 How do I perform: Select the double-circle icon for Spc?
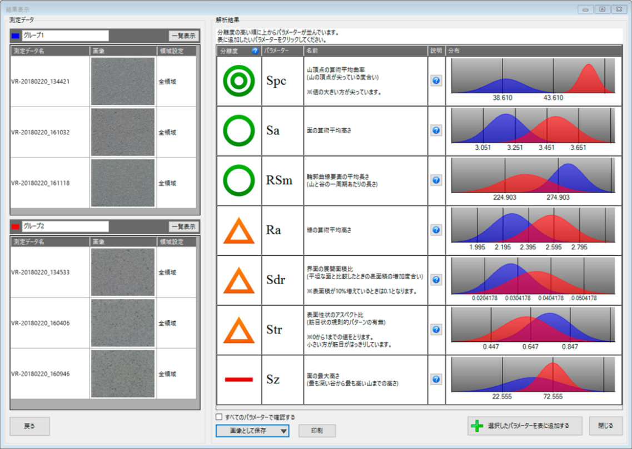pyautogui.click(x=238, y=81)
